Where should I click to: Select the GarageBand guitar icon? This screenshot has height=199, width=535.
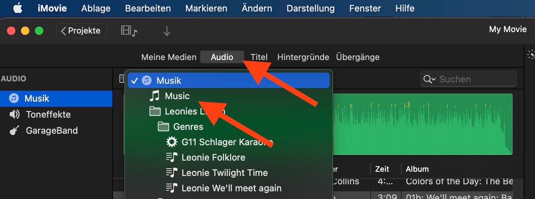pyautogui.click(x=14, y=131)
